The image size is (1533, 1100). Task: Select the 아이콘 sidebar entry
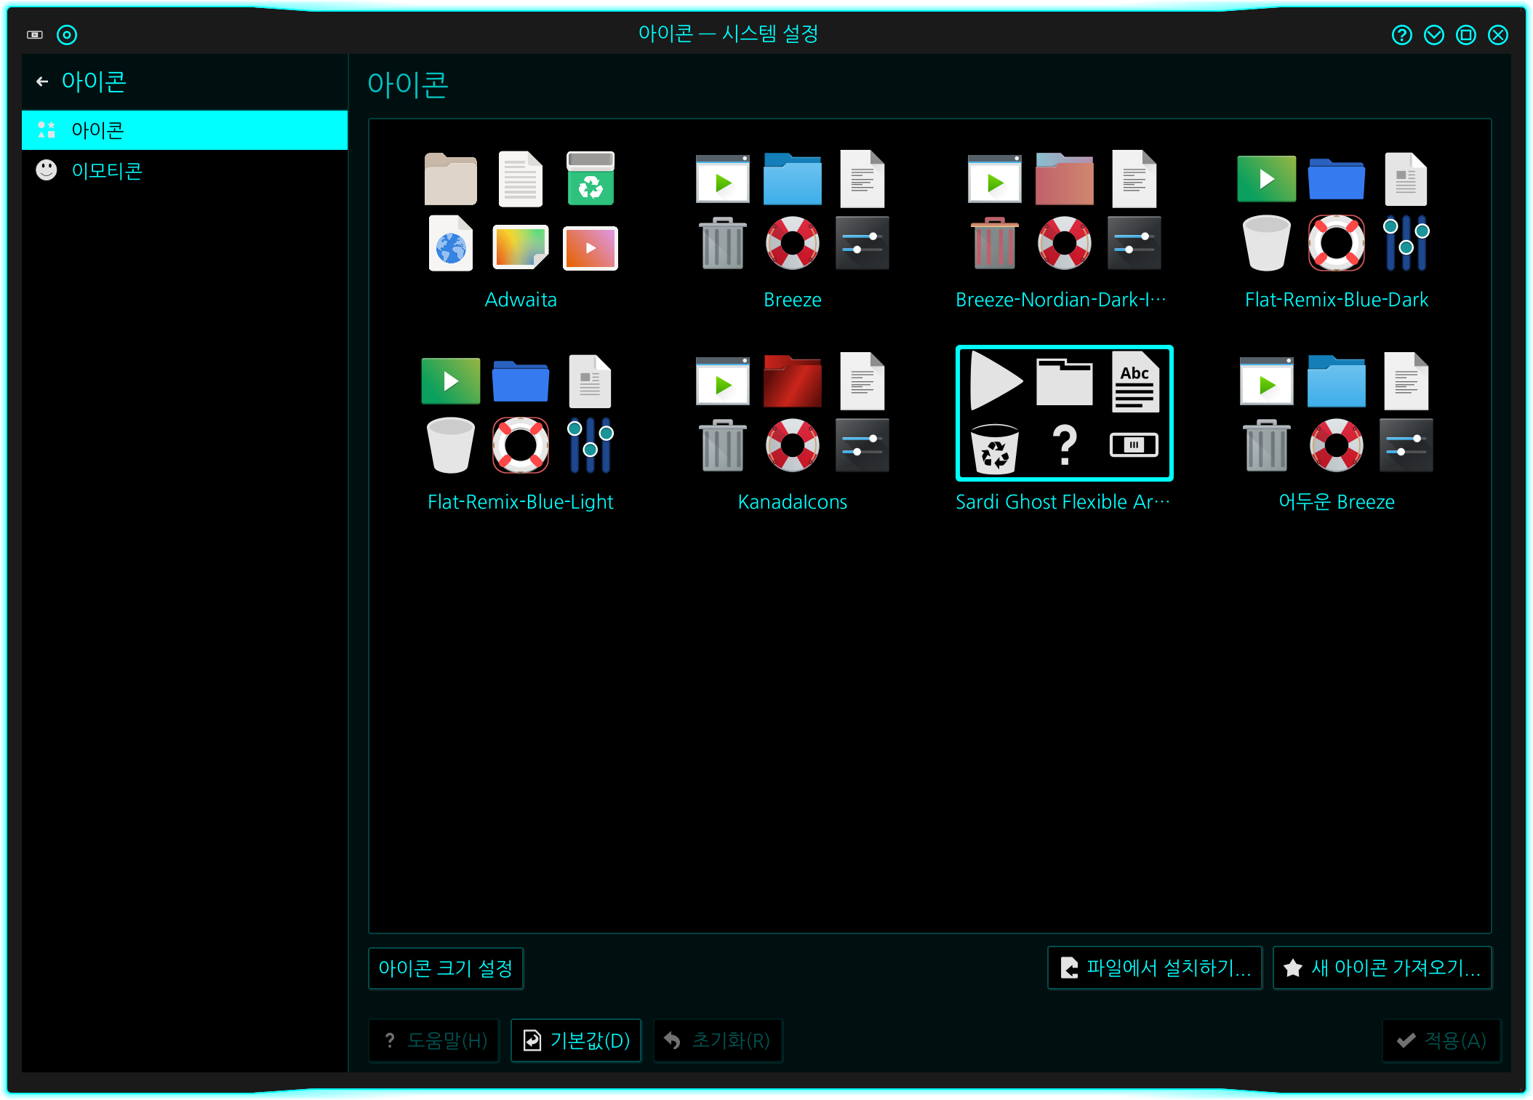[x=97, y=130]
